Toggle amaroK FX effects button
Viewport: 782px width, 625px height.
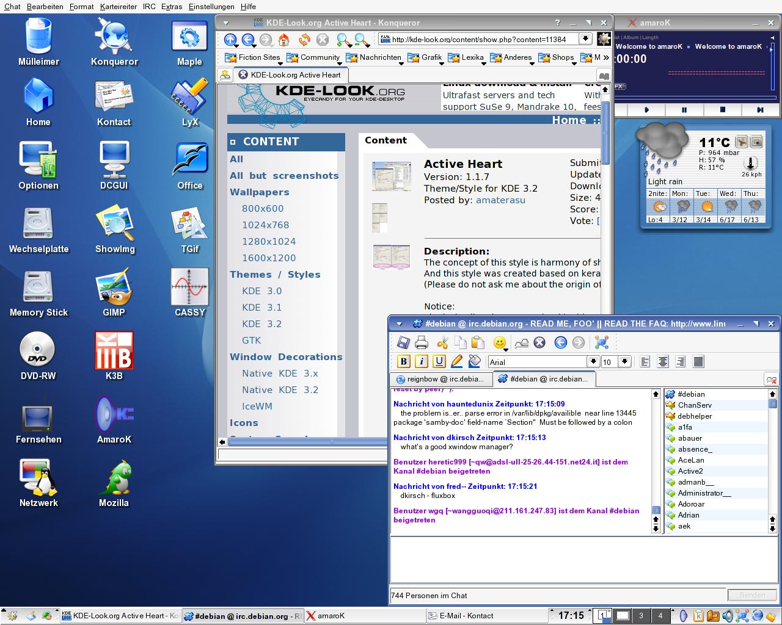(619, 87)
